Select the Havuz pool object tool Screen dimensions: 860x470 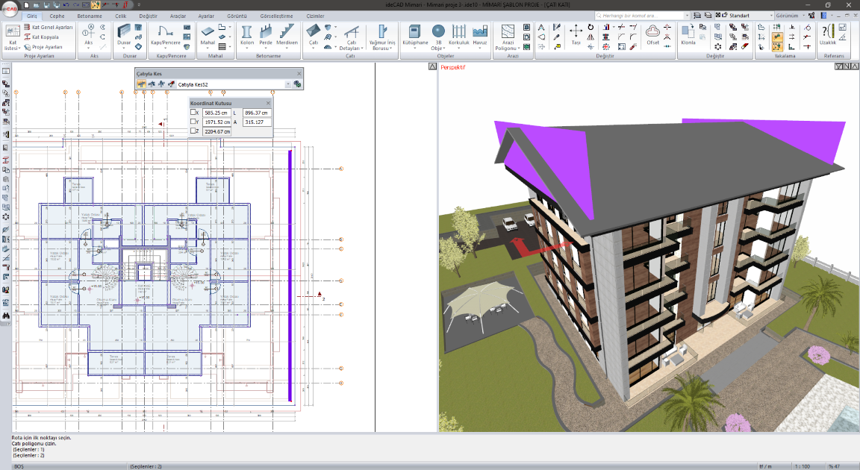pyautogui.click(x=480, y=33)
